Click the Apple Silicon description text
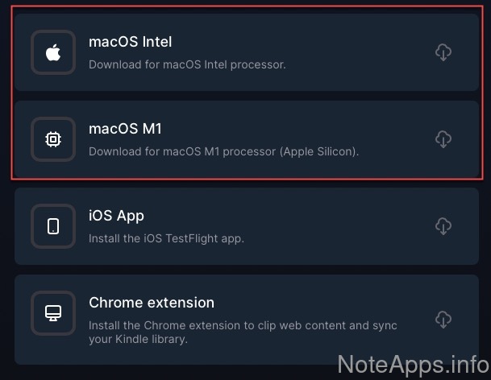The width and height of the screenshot is (491, 380). pos(223,151)
